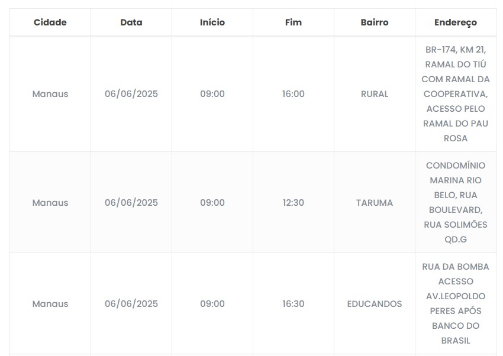Click the RURAL neighborhood cell
The image size is (503, 356).
click(x=375, y=94)
